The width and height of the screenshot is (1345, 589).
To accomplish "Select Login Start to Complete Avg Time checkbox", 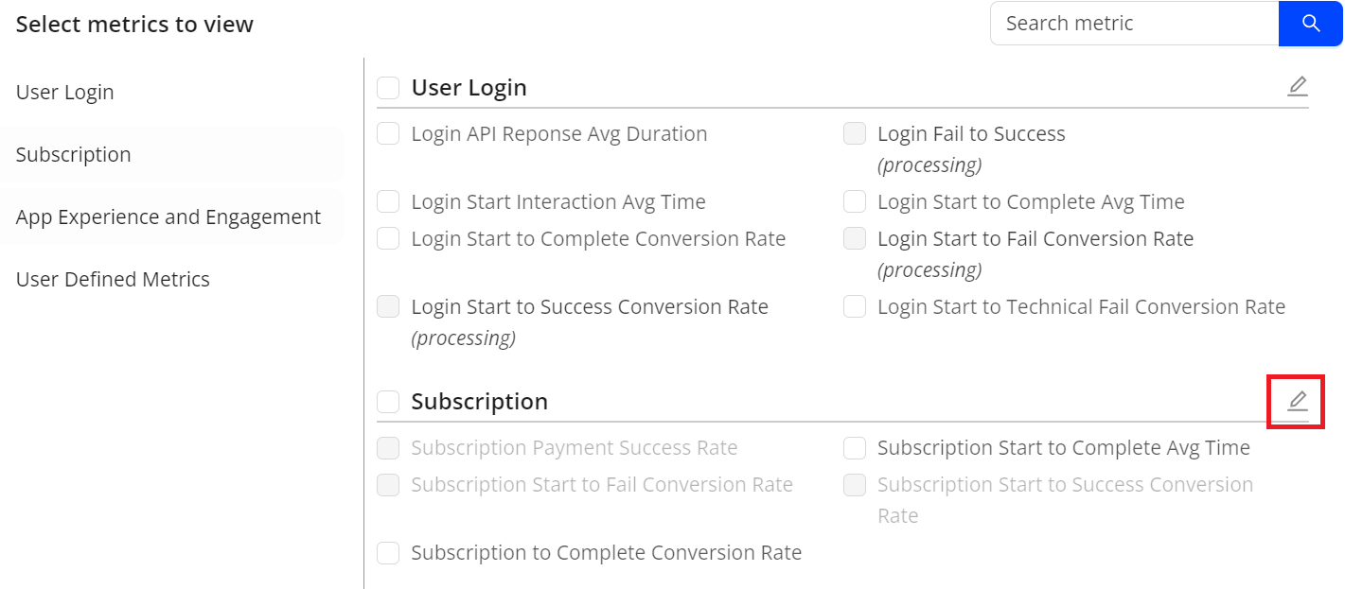I will click(x=855, y=202).
